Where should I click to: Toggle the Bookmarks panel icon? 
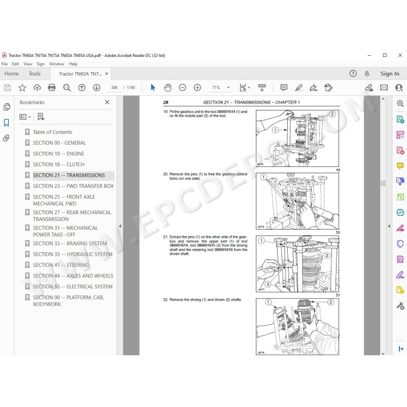pos(6,123)
